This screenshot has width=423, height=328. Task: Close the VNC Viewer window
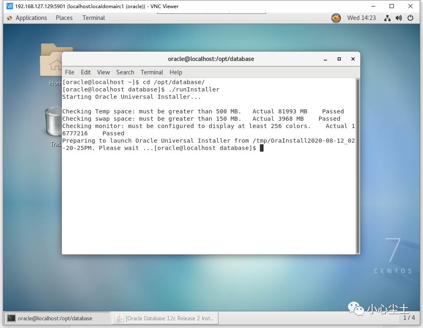pos(410,6)
